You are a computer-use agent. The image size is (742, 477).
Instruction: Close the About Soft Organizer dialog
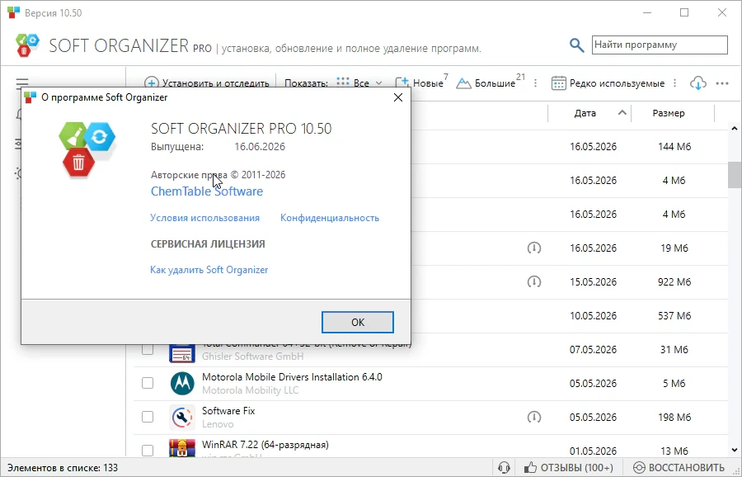[x=398, y=97]
